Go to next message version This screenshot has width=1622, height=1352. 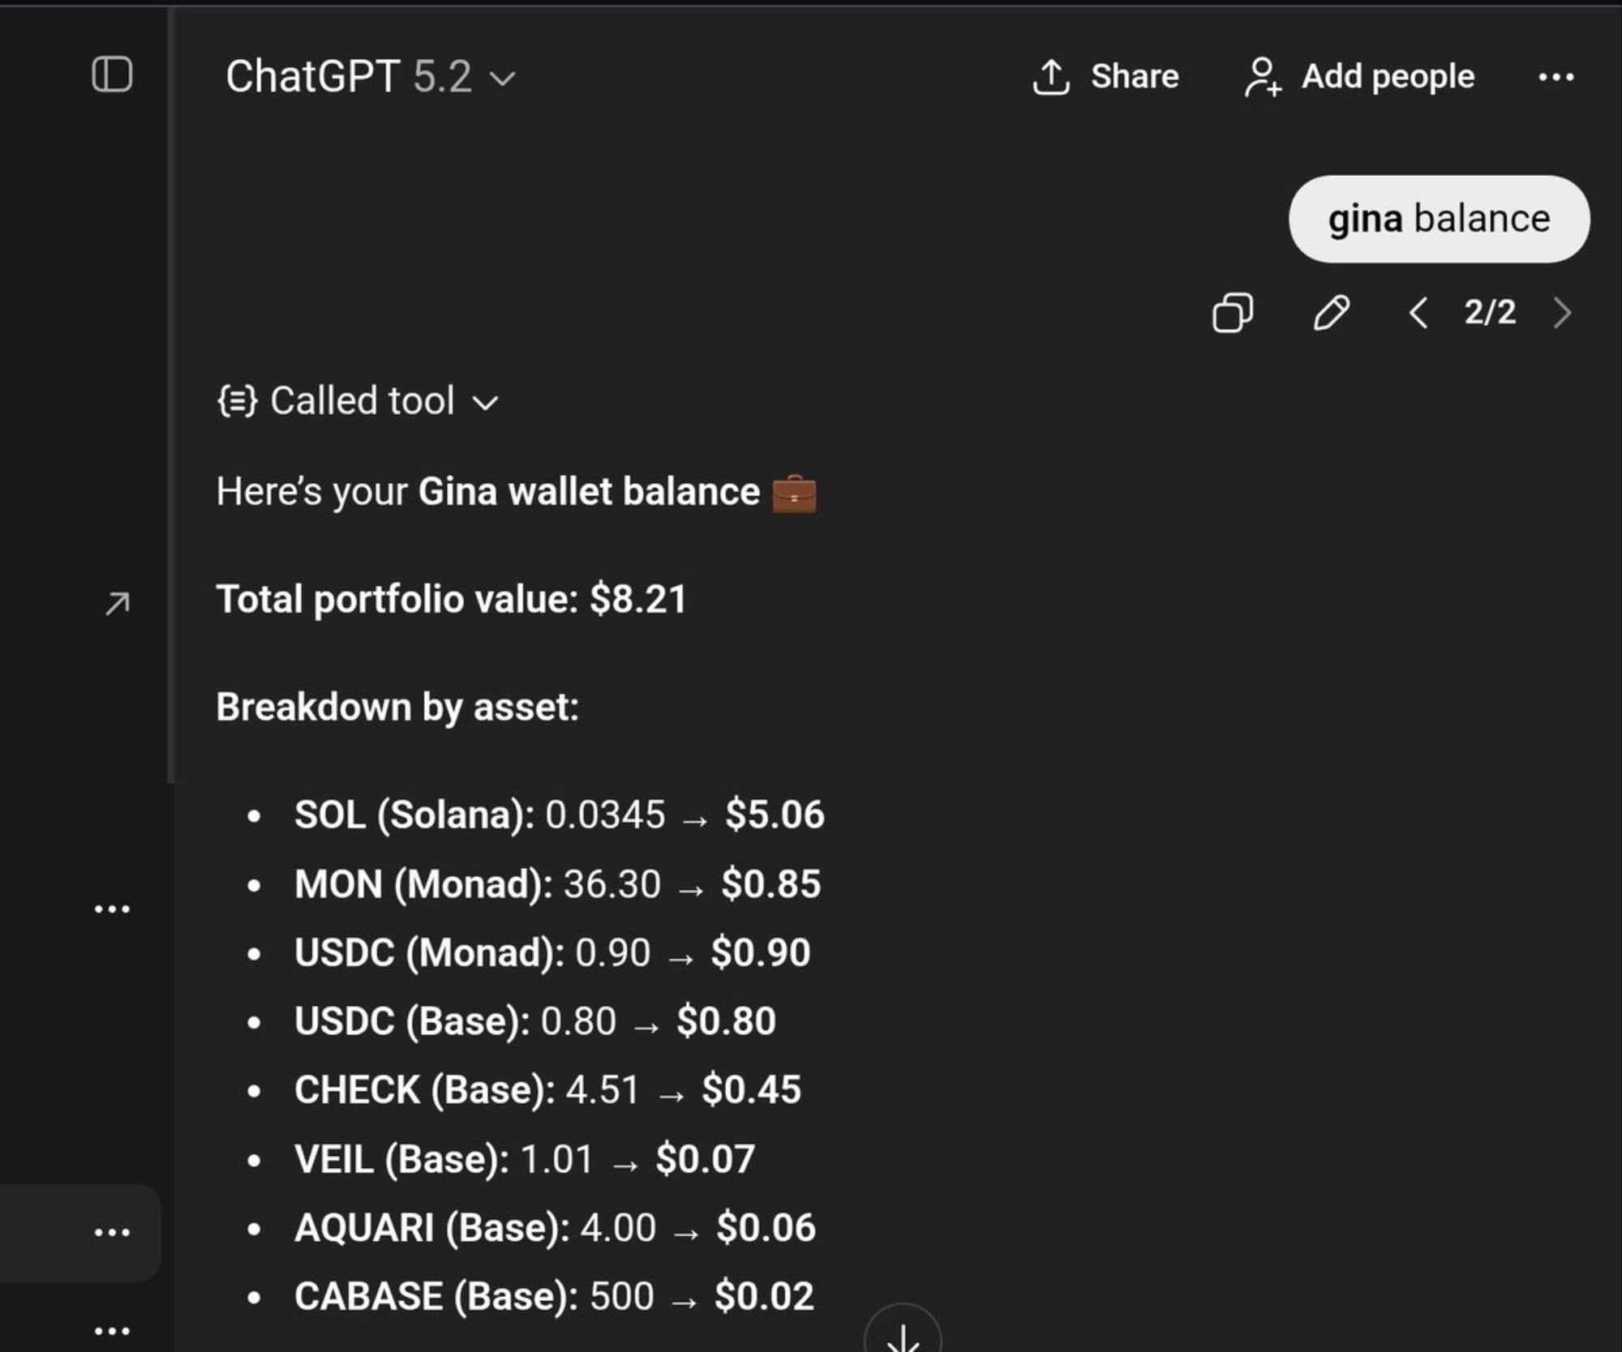(1562, 312)
